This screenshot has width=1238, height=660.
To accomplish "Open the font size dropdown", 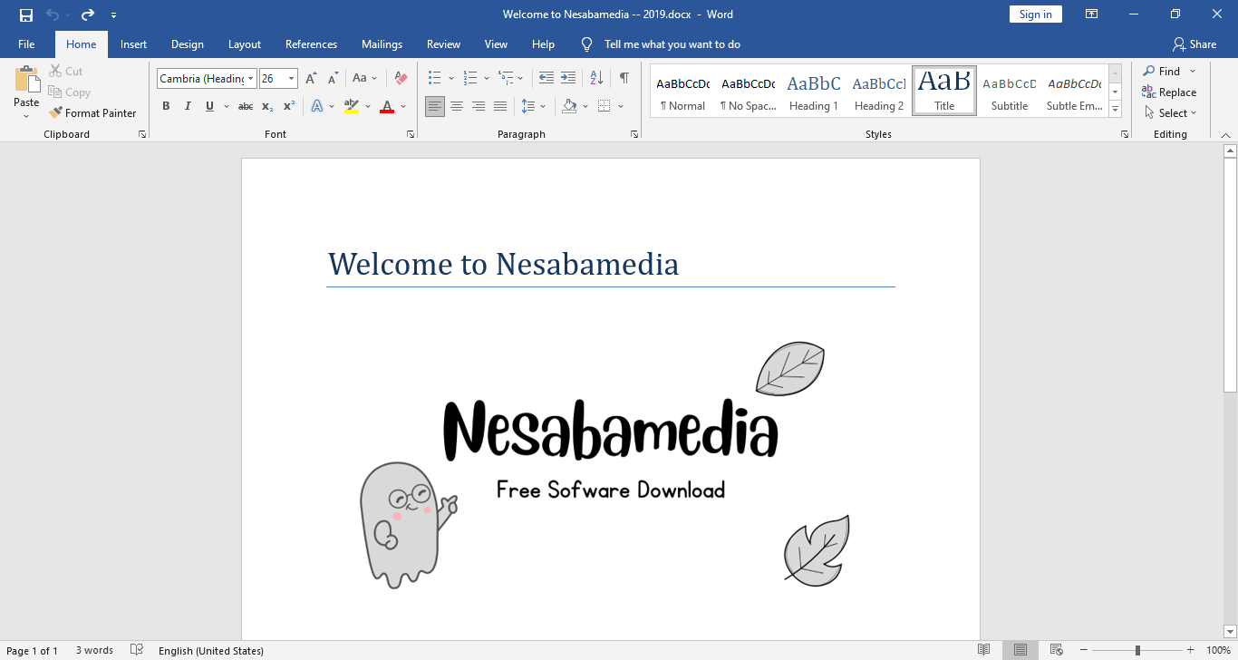I will tap(291, 79).
